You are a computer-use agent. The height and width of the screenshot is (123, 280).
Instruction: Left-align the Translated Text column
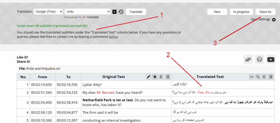click(x=264, y=77)
